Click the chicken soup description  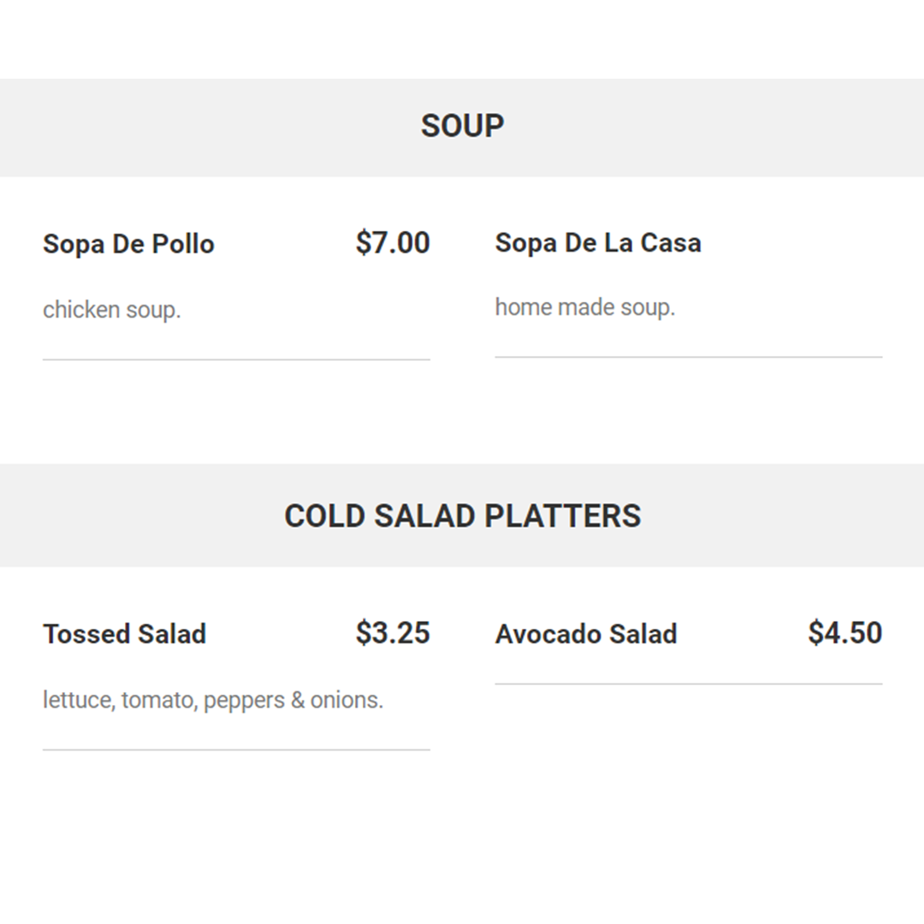pos(112,310)
